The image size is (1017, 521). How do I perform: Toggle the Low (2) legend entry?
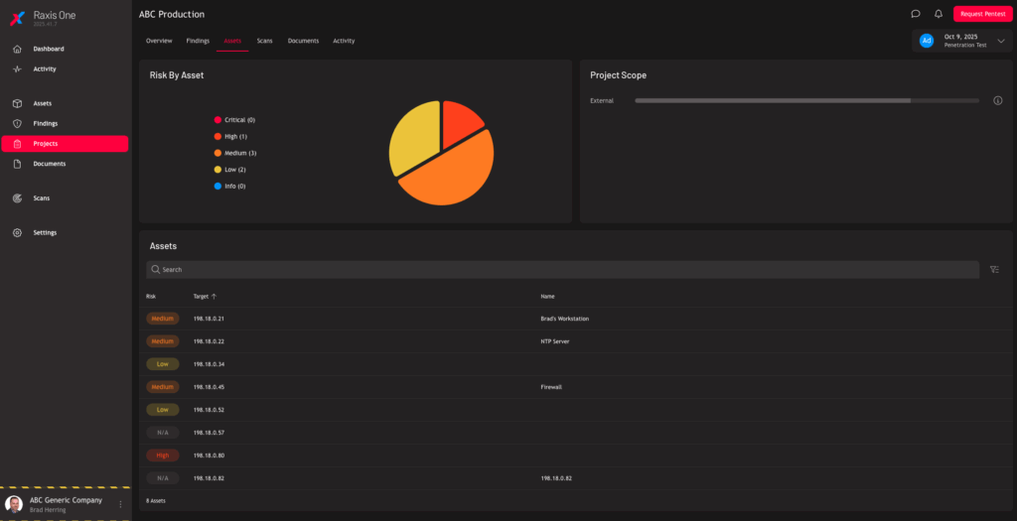point(234,170)
